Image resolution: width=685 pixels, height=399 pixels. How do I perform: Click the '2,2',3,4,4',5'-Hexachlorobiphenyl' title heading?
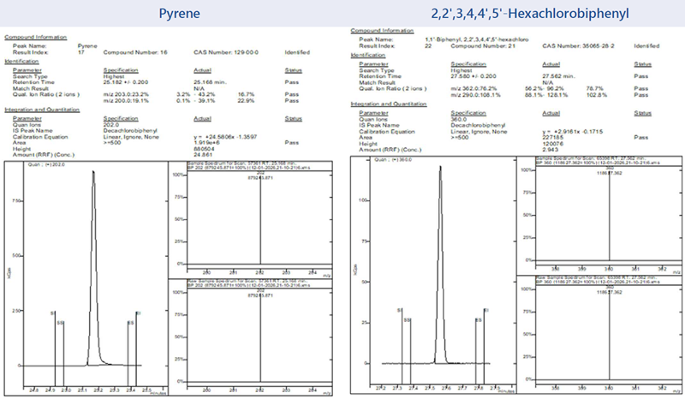click(x=530, y=14)
